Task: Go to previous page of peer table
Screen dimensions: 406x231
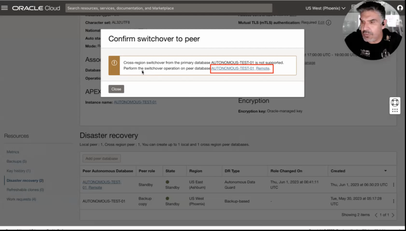Action: (x=376, y=215)
